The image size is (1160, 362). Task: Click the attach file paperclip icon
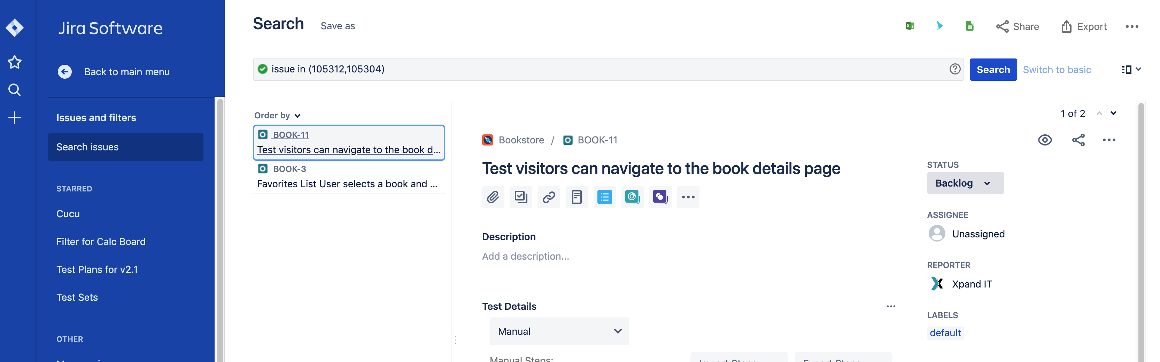coord(493,197)
